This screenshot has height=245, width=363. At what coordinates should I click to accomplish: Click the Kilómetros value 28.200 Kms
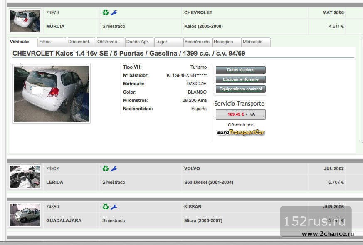[195, 100]
